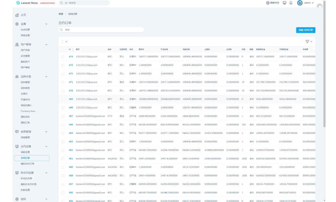336x202 pixels.
Task: Open 用户列表 in the sidebar
Action: (25, 50)
